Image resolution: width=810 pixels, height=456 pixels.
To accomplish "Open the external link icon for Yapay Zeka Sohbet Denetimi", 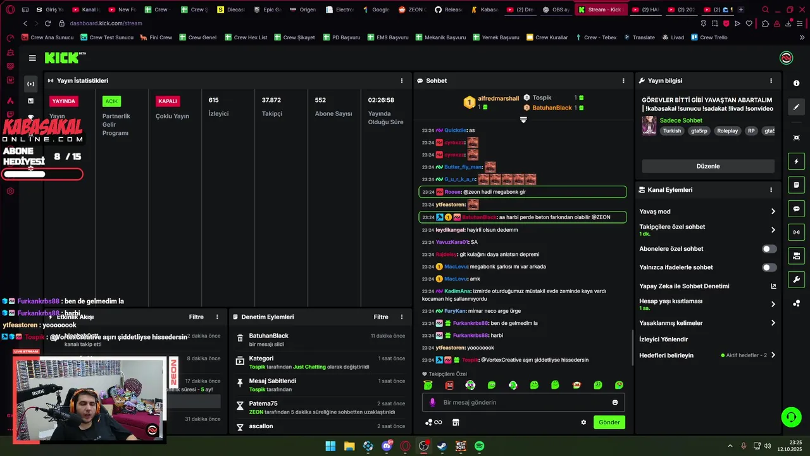I will point(773,286).
